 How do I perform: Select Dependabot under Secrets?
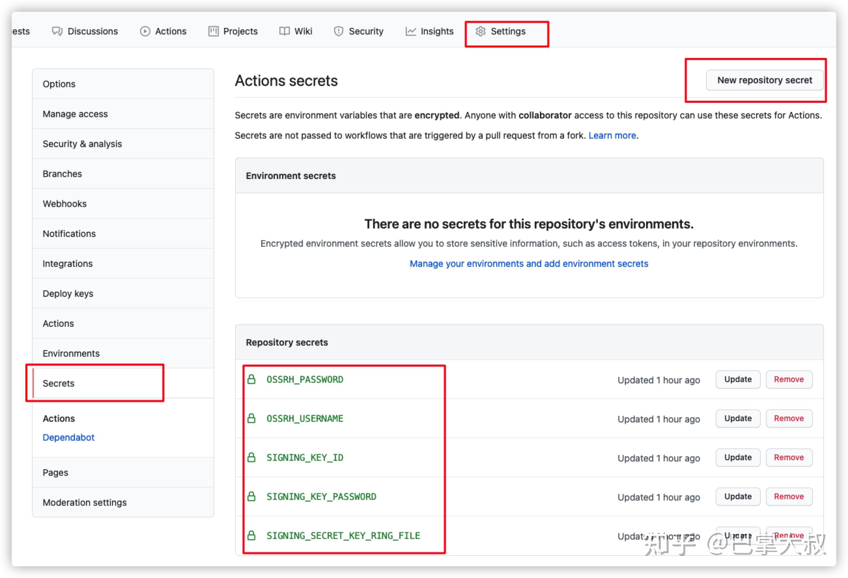tap(68, 437)
